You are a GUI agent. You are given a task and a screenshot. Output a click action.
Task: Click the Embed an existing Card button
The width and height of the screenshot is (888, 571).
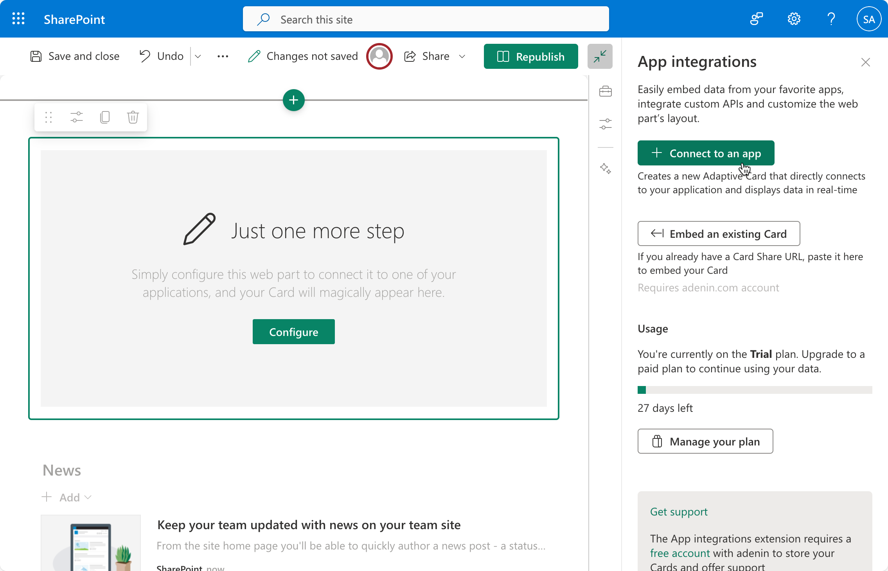tap(719, 233)
